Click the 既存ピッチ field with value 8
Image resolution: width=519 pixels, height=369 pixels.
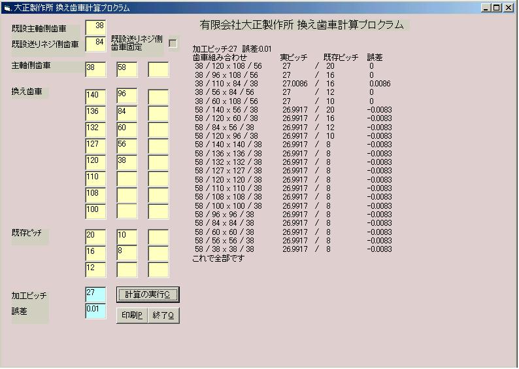pyautogui.click(x=127, y=253)
